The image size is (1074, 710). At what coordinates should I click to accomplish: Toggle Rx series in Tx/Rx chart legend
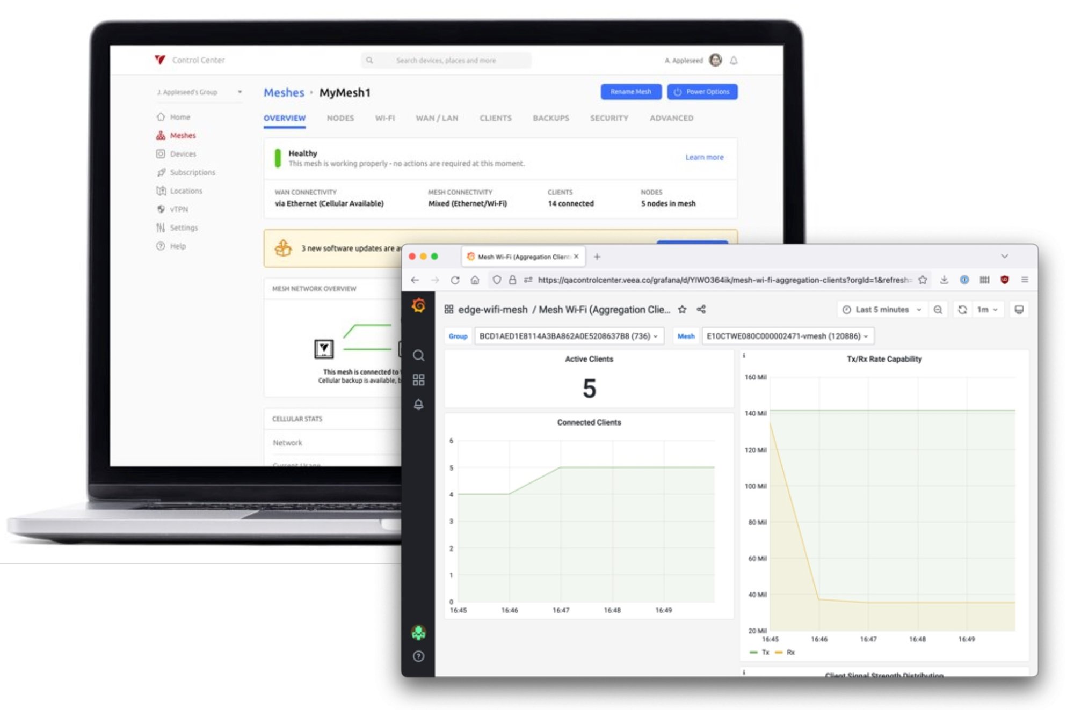785,652
